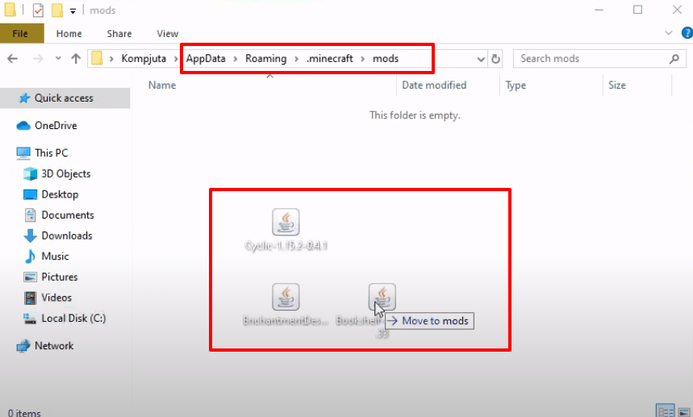
Task: Switch to Details view layout
Action: click(x=665, y=411)
